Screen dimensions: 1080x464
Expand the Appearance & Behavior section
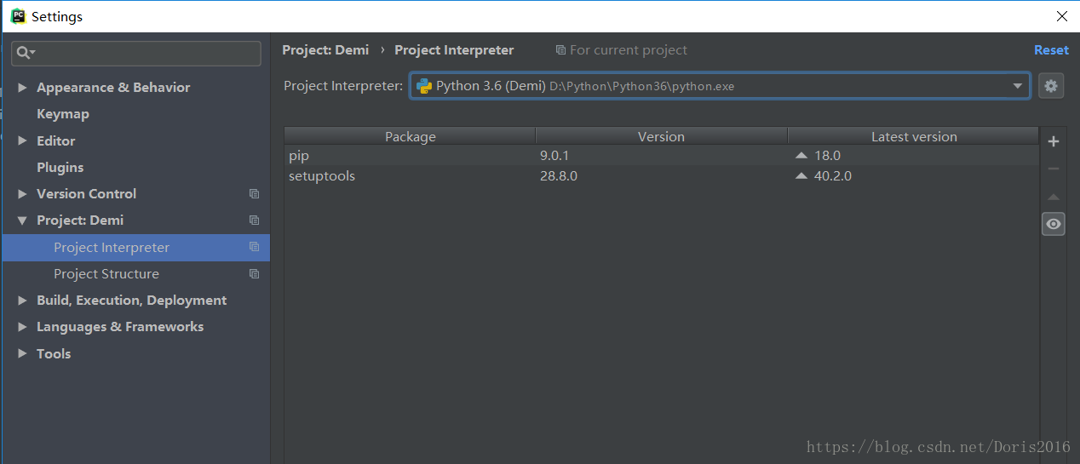[22, 88]
